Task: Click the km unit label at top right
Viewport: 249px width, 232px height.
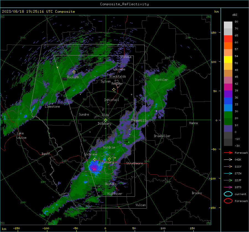Action: pos(217,12)
